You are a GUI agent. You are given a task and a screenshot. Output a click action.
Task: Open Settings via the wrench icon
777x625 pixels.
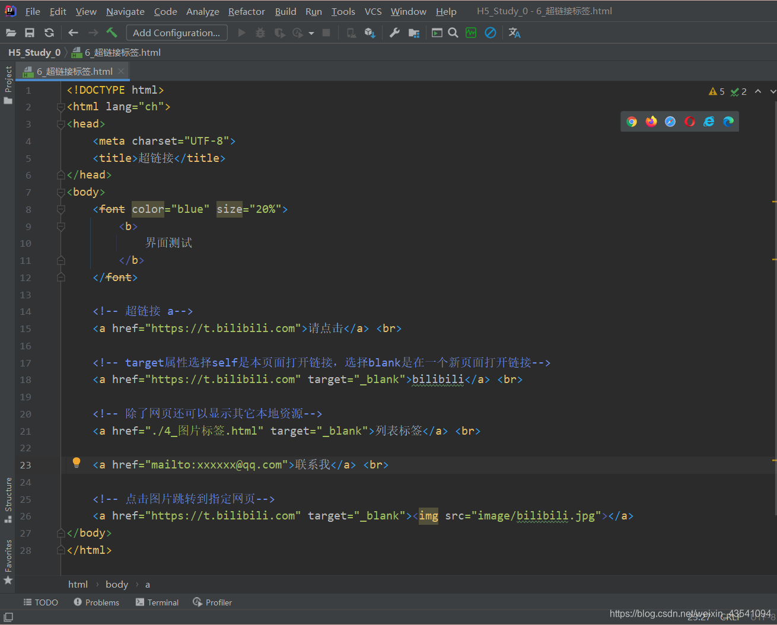point(394,33)
